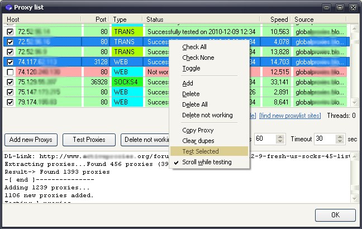The image size is (362, 229).
Task: Toggle checkbox of row with speed 13,828
Action: 10,52
